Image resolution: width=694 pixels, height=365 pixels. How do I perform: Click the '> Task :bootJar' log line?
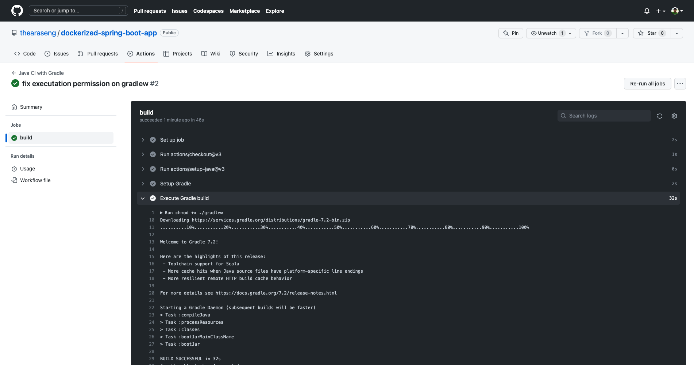point(180,344)
